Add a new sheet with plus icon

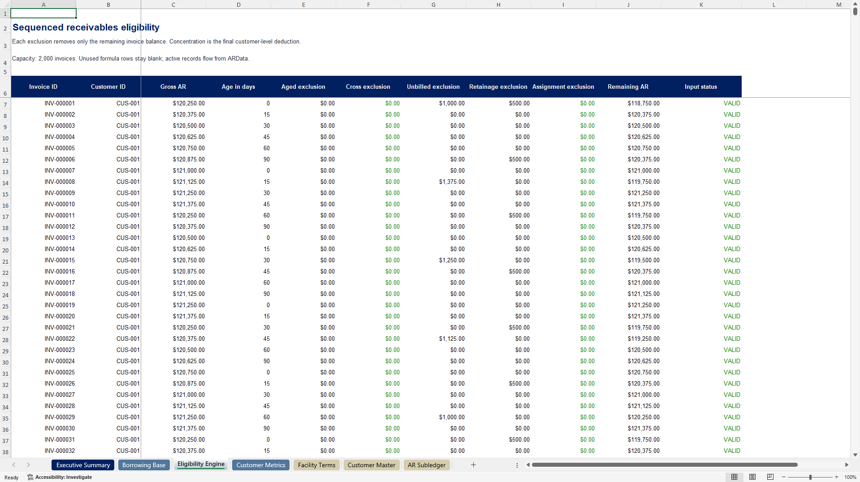click(473, 465)
